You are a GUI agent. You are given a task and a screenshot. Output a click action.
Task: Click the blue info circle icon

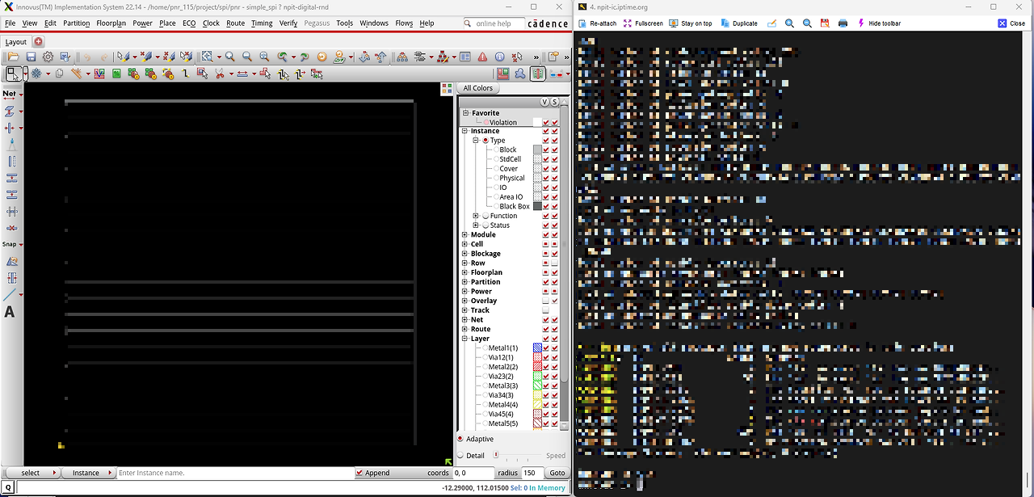pyautogui.click(x=499, y=57)
